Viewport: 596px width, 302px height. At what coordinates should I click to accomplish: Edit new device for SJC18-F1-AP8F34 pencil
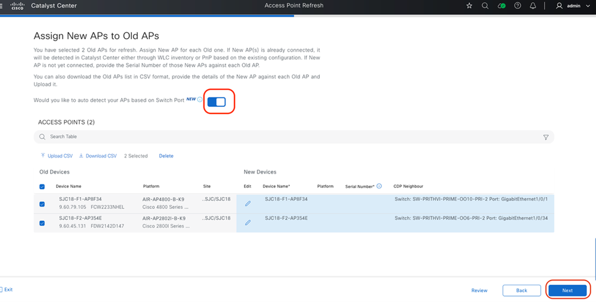coord(248,204)
